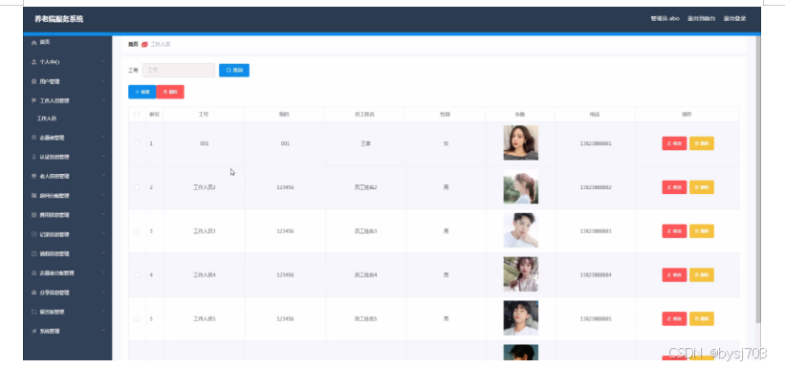The width and height of the screenshot is (785, 368).
Task: Click the icon beside 用户管理
Action: 34,81
